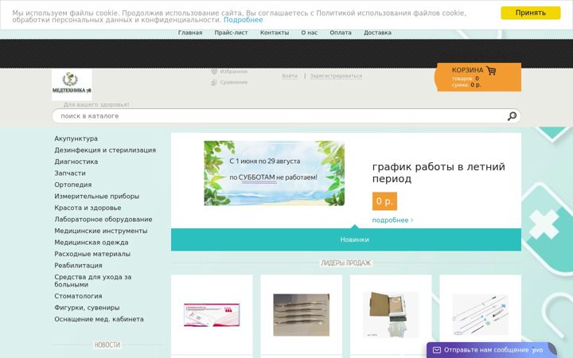Open Измерительные приборы category
This screenshot has height=358, width=573.
pos(97,197)
